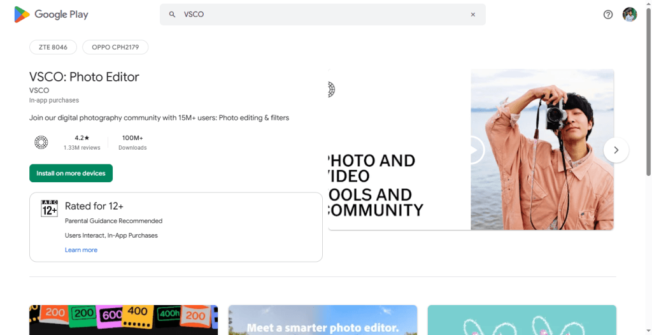Click the 4.2 star rating value
This screenshot has height=335, width=652.
pos(82,138)
